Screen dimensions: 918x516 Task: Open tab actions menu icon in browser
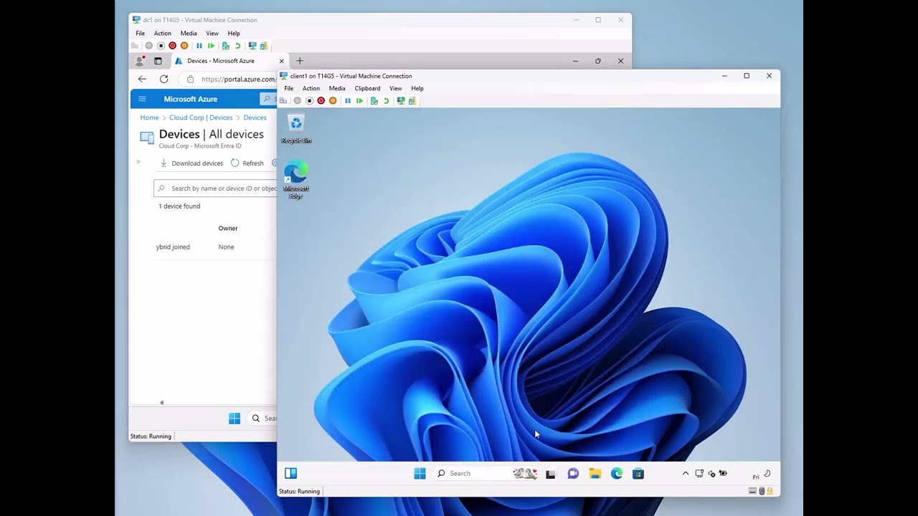[x=158, y=61]
